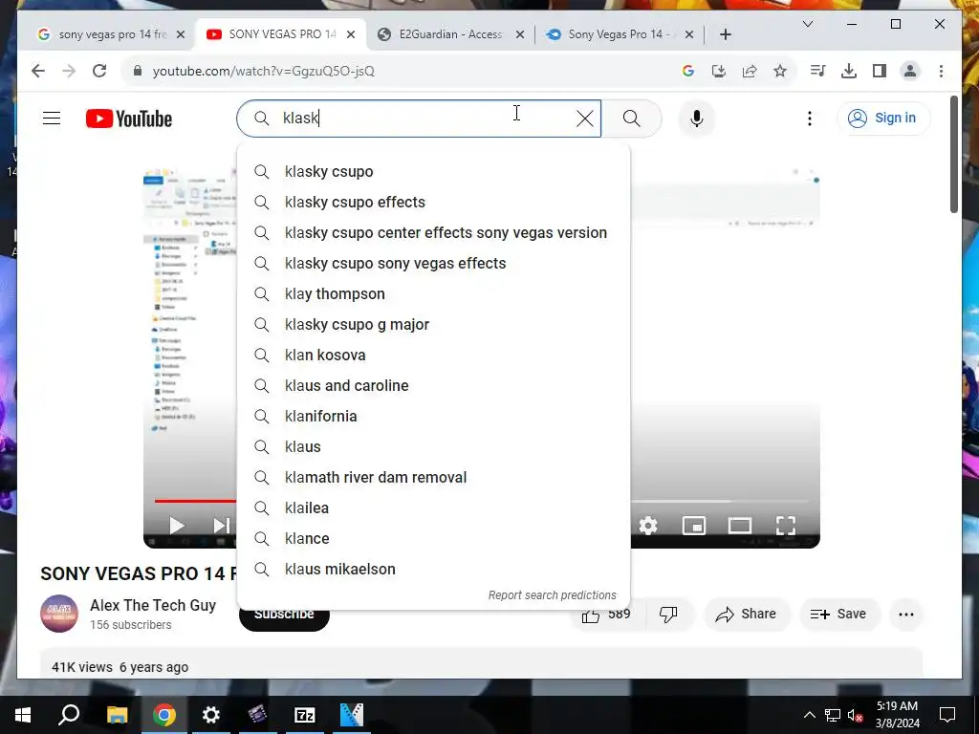Open Chrome downloads
The height and width of the screenshot is (734, 979).
849,71
